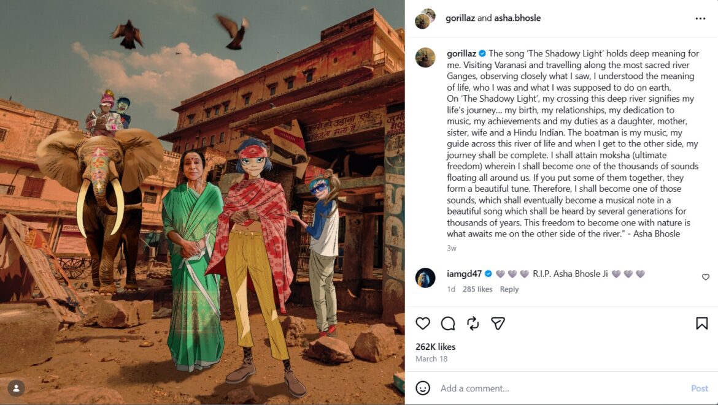
Task: Like iamgd47's comment with the small heart
Action: pos(706,277)
